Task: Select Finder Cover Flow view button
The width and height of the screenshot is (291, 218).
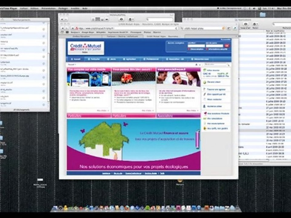Action: (107, 19)
